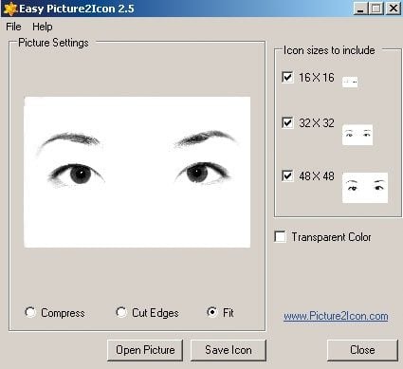Enable the Transparent Color checkbox

click(280, 236)
